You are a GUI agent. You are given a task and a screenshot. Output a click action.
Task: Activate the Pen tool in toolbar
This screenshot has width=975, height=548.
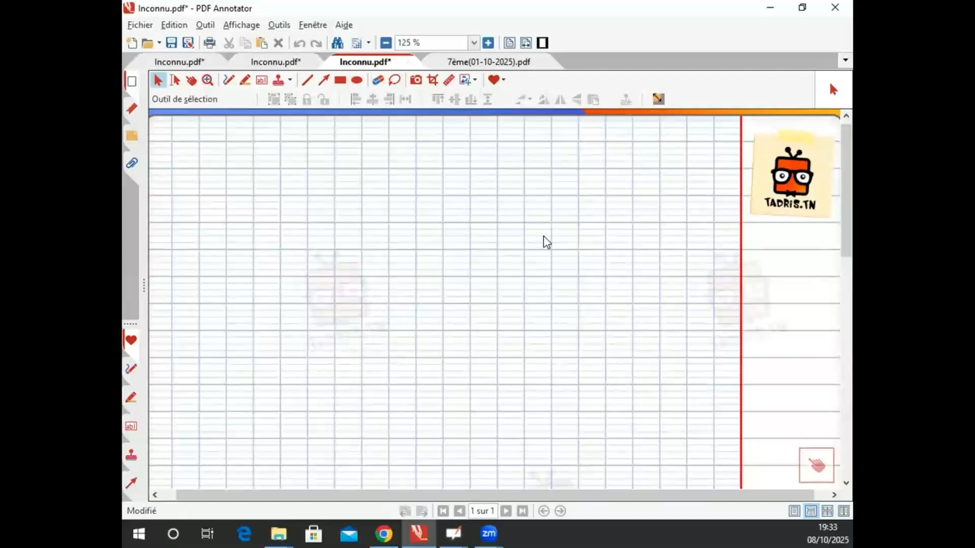tap(229, 80)
